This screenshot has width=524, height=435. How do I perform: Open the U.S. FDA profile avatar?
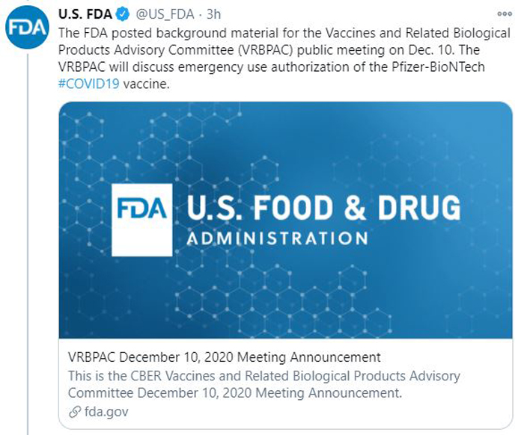tap(27, 27)
